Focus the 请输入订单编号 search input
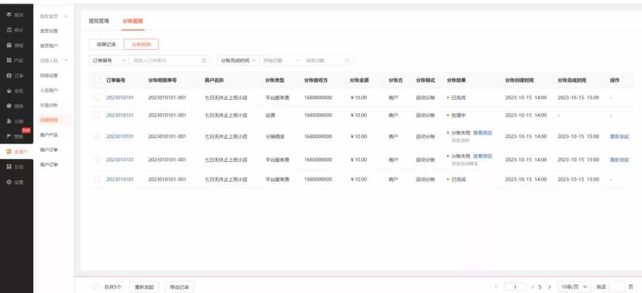 pyautogui.click(x=169, y=60)
